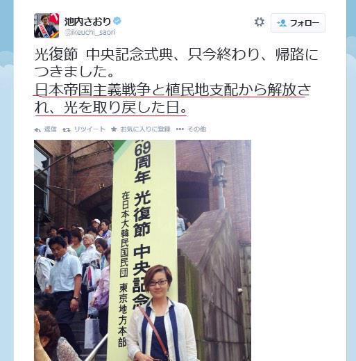Click the tweet's first line 光復節 text

176,63
